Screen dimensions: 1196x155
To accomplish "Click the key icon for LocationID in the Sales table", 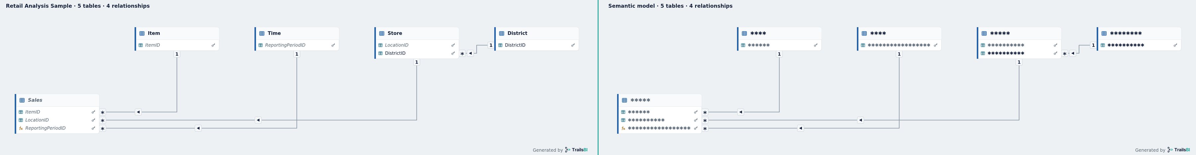I will [93, 120].
